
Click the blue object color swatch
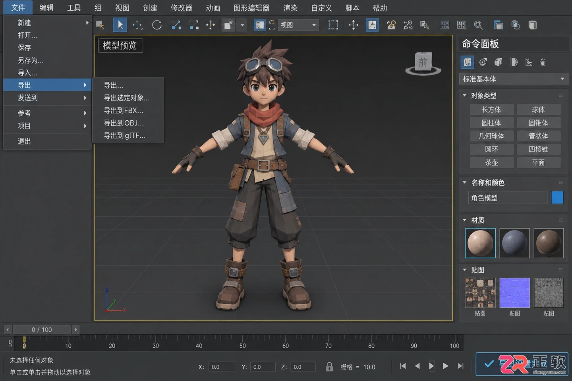pyautogui.click(x=557, y=198)
